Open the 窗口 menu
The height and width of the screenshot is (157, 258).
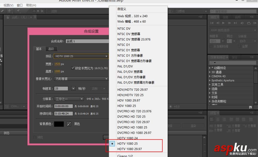(20, 5)
